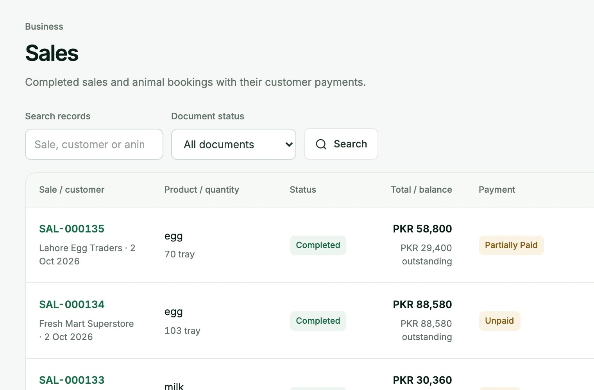Viewport: 594px width, 390px height.
Task: Select the PKR 88,580 total amount
Action: (x=422, y=304)
